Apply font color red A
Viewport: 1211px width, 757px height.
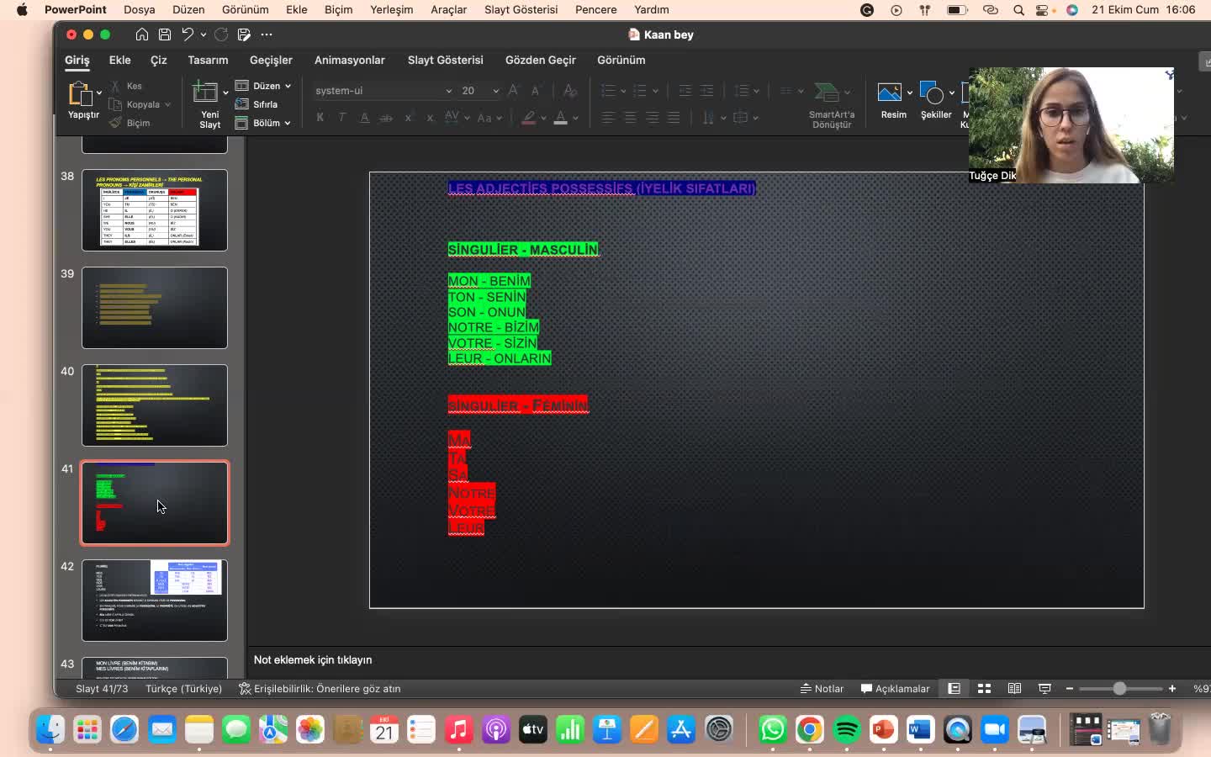click(561, 118)
